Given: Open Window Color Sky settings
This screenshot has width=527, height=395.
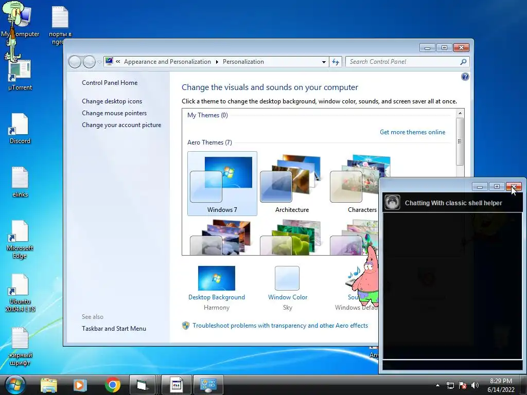Looking at the screenshot, I should pos(287,288).
